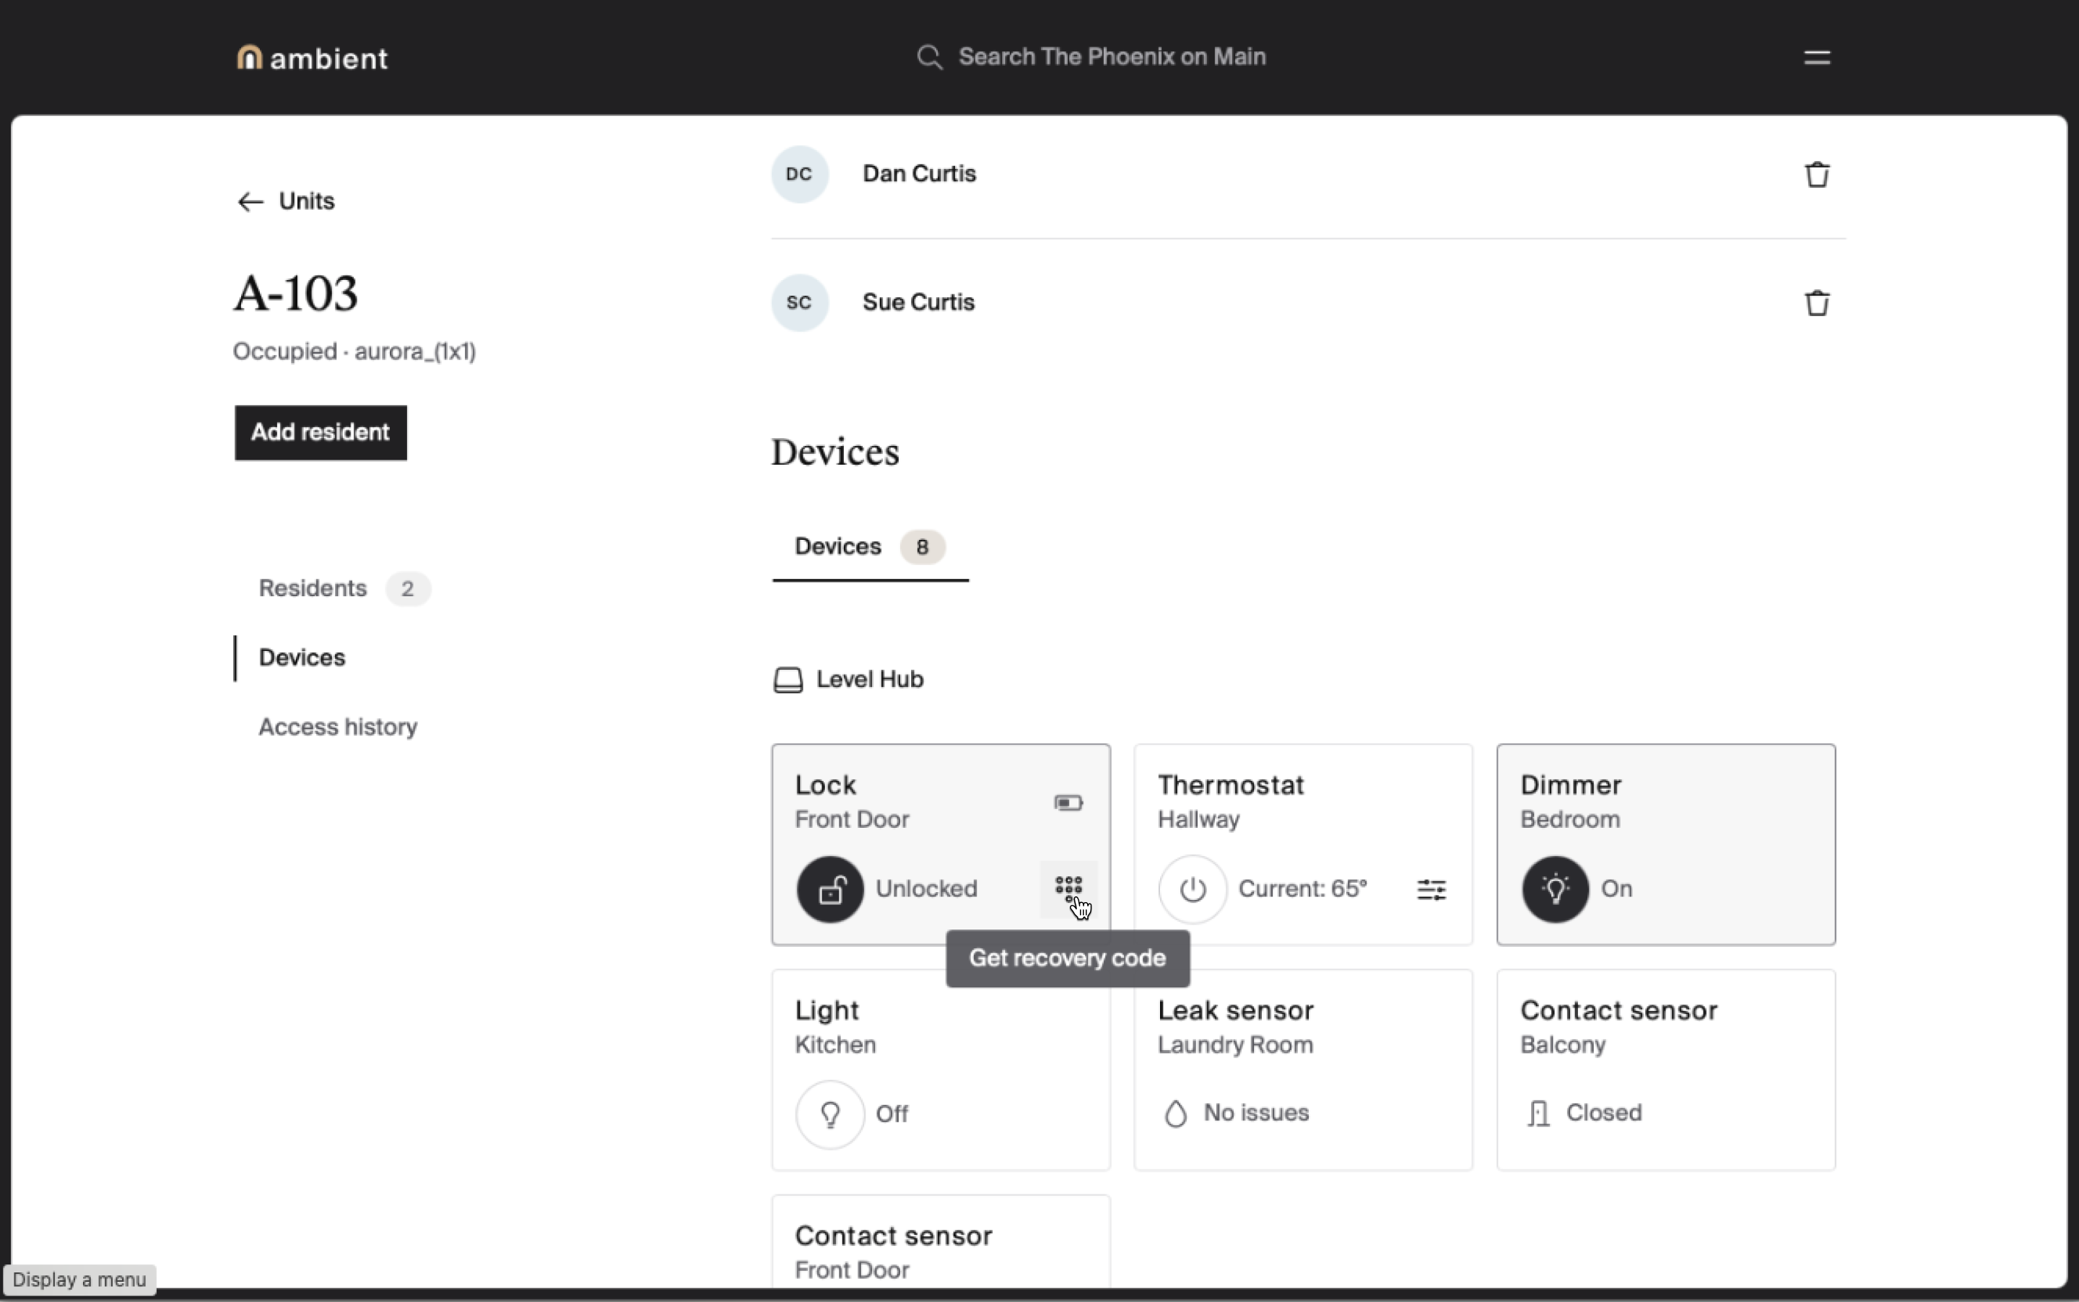Click the lock battery status icon
This screenshot has width=2079, height=1302.
1068,803
